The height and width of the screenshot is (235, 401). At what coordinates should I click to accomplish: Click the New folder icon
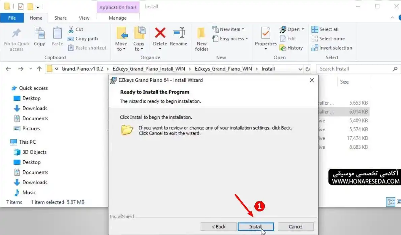202,33
